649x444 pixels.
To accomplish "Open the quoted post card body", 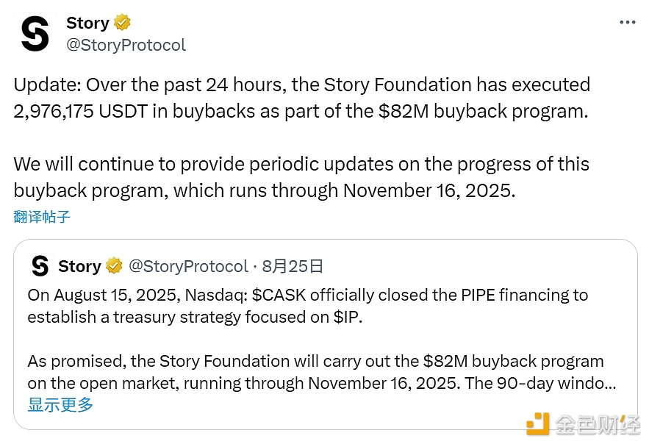I will pos(331,338).
